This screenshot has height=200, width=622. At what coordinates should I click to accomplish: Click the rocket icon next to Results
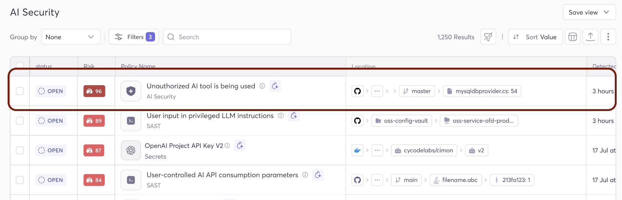coord(488,37)
